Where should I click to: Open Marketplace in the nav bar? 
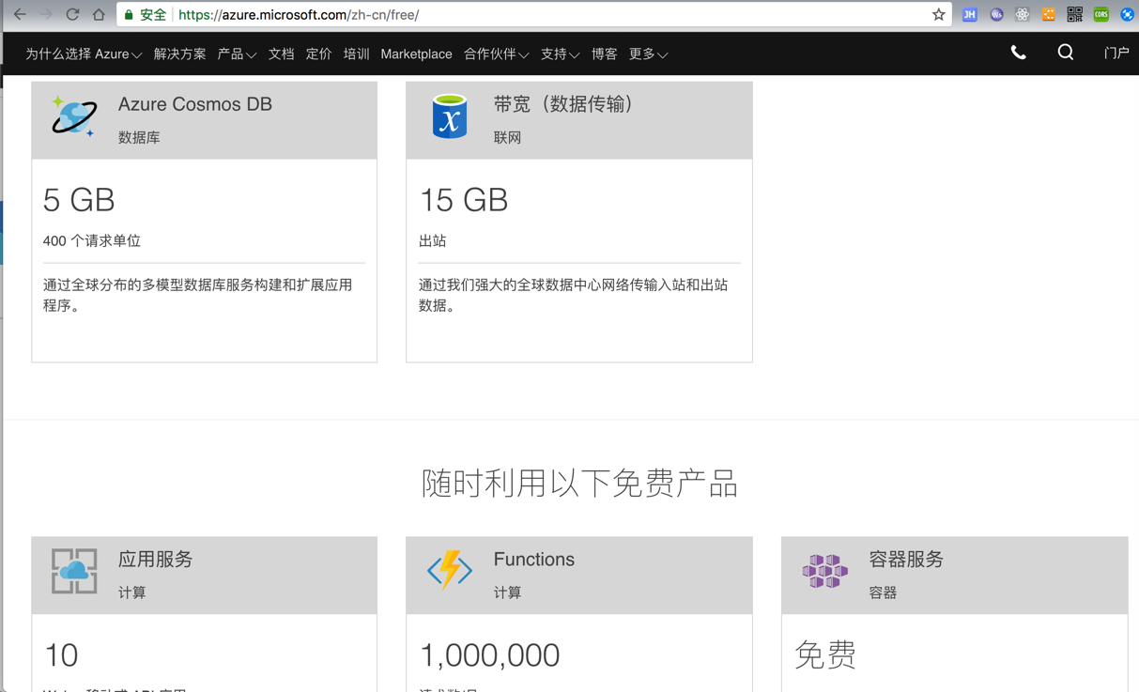(x=416, y=54)
